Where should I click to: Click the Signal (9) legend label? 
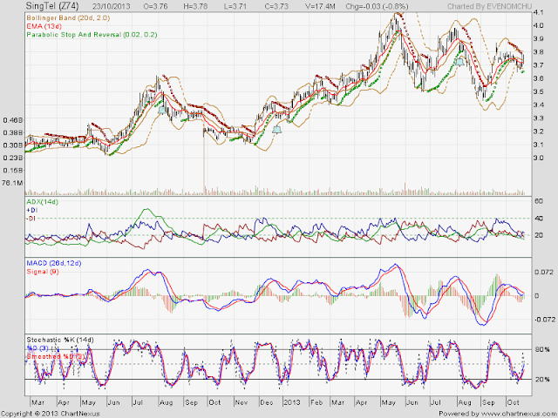(43, 272)
